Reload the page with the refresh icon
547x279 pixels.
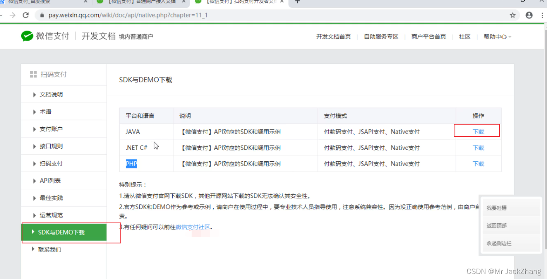pyautogui.click(x=26, y=15)
